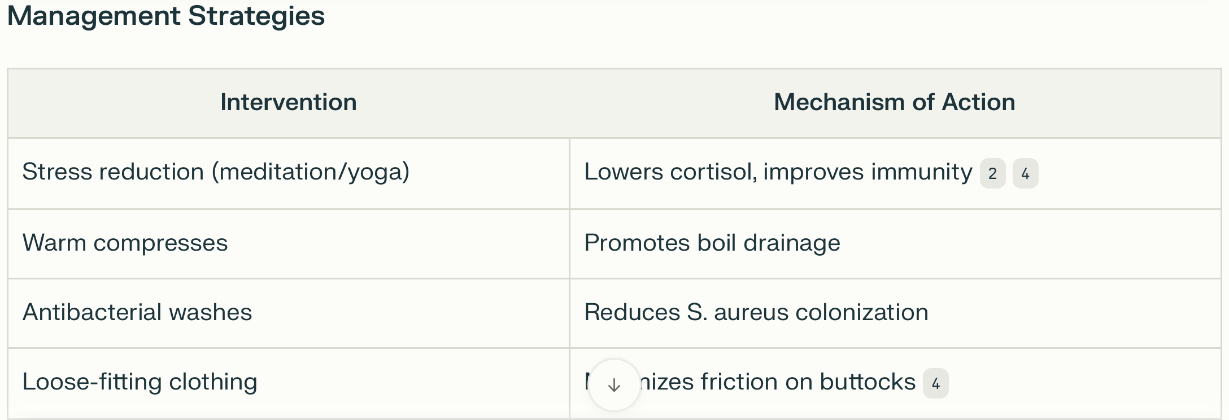Viewport: 1229px width, 420px height.
Task: Open citation 2 after "improves immunity"
Action: pos(992,173)
